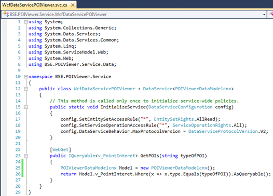
Task: Click 'System.Linq' on line 5
Action: tap(59, 46)
